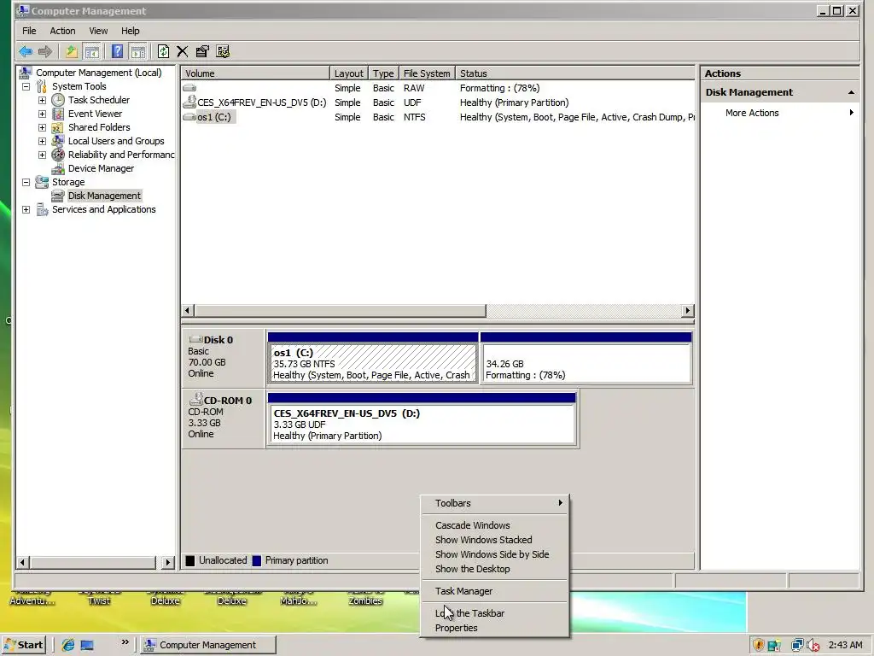Click the CD-ROM 0 label box
The height and width of the screenshot is (656, 874).
(224, 419)
